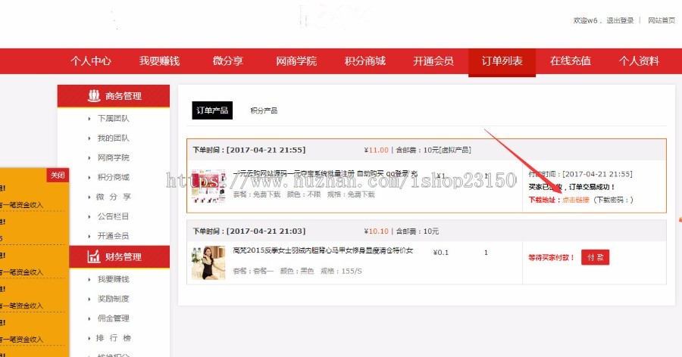Open 个人中心 in the red navigation bar
This screenshot has height=357, width=682.
[90, 61]
